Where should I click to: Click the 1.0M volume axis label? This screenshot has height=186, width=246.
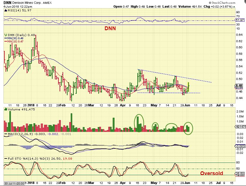pos(240,122)
